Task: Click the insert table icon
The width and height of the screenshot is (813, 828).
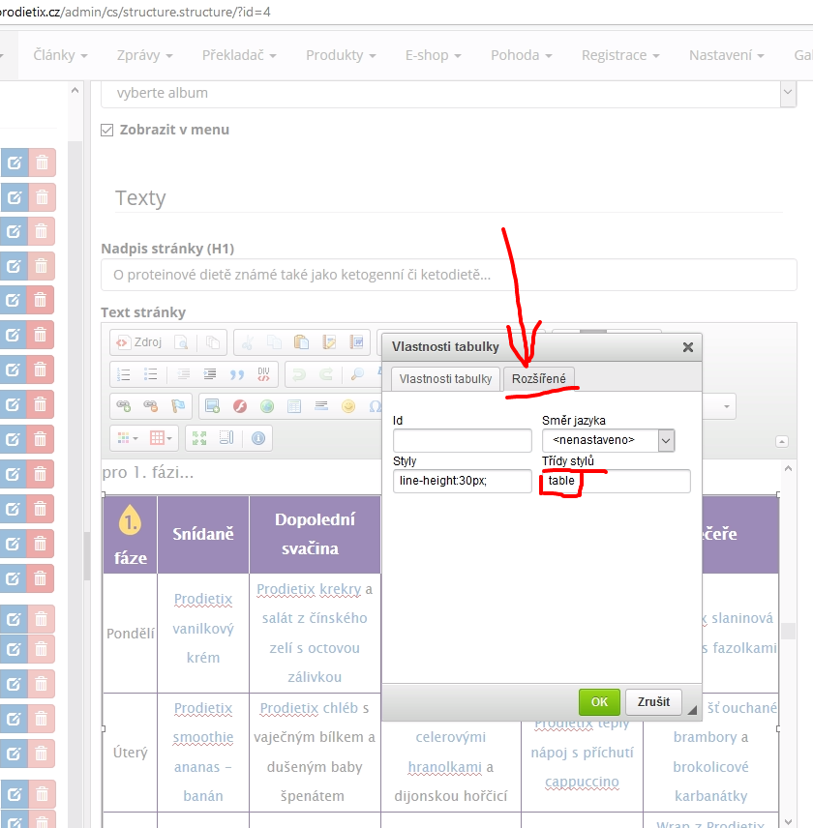Action: 294,406
